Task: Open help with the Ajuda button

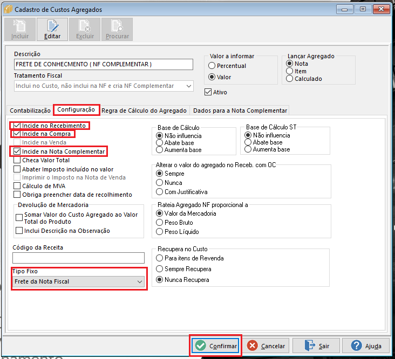Action: click(x=366, y=346)
